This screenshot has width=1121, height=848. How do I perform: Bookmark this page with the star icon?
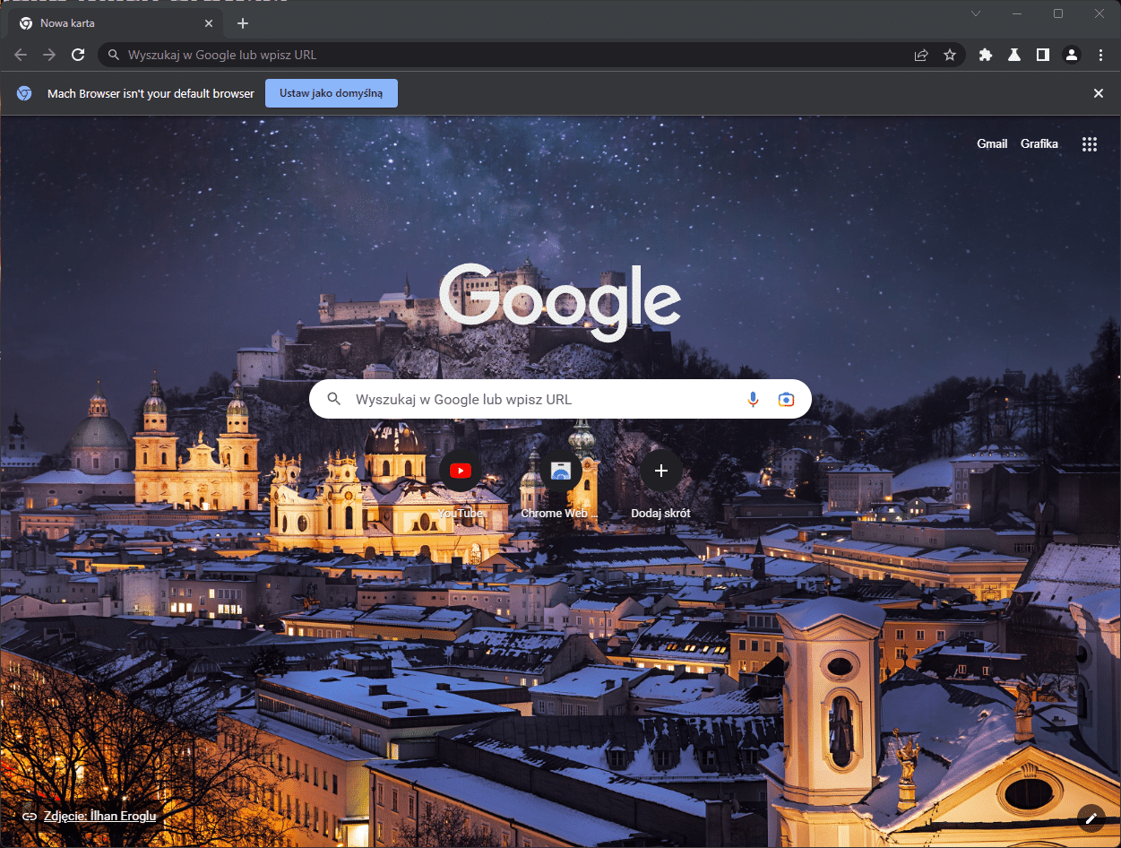(950, 55)
